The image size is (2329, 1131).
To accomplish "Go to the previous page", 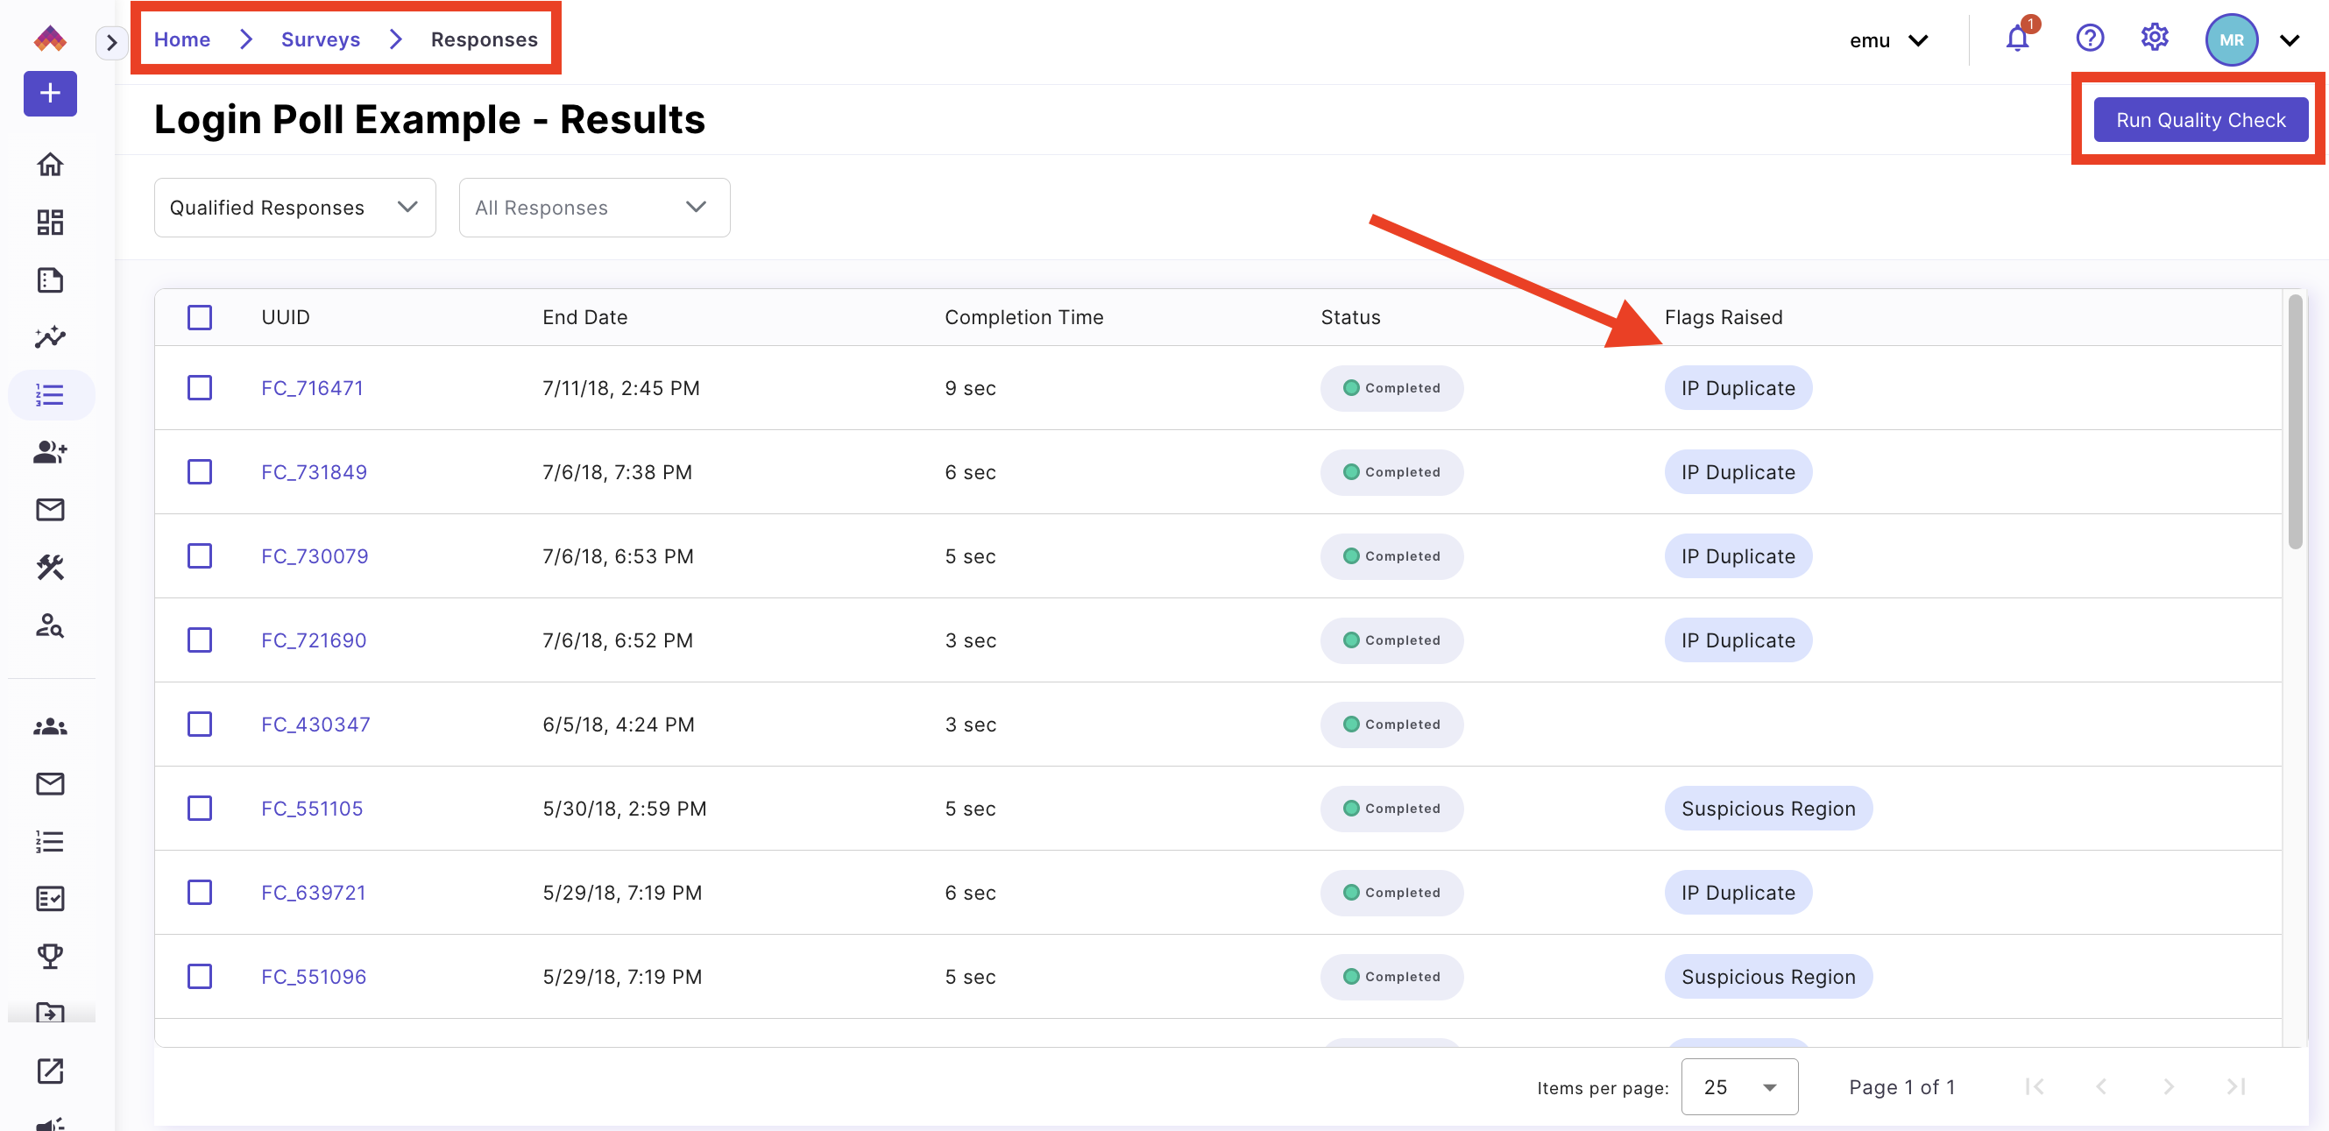I will (2101, 1086).
